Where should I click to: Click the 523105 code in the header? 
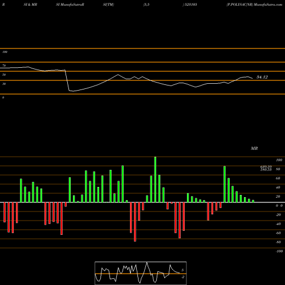(191, 5)
